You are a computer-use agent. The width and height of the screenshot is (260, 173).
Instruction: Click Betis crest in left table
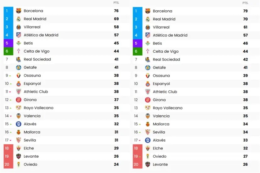[x=19, y=43]
